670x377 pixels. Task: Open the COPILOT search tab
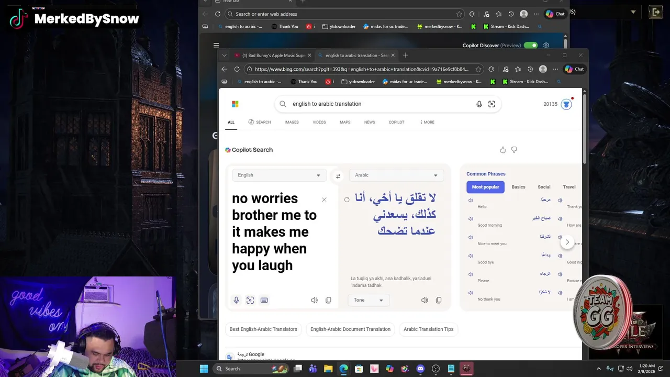pyautogui.click(x=396, y=122)
